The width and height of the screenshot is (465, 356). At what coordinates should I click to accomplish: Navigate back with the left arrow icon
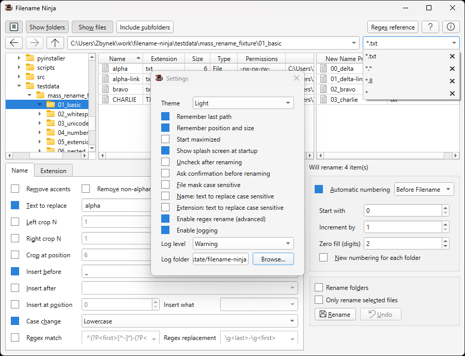[x=13, y=43]
